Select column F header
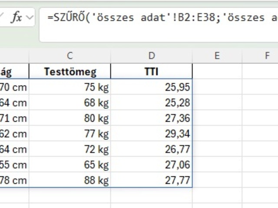The image size is (278, 208). click(266, 55)
